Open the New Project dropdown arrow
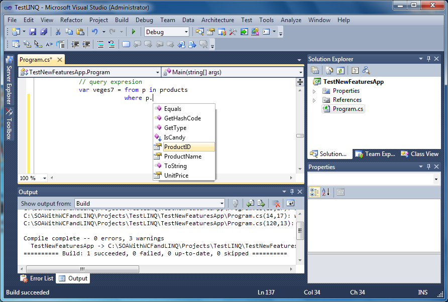 [x=24, y=32]
